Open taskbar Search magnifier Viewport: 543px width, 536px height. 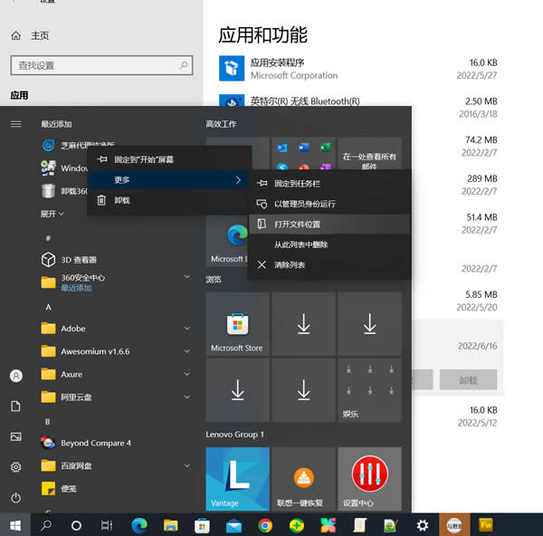46,525
